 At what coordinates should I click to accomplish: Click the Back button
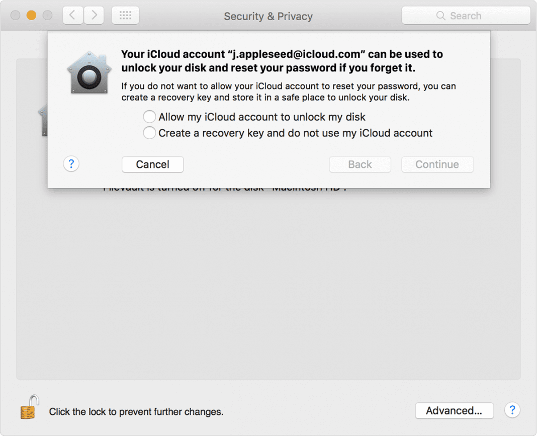(360, 164)
